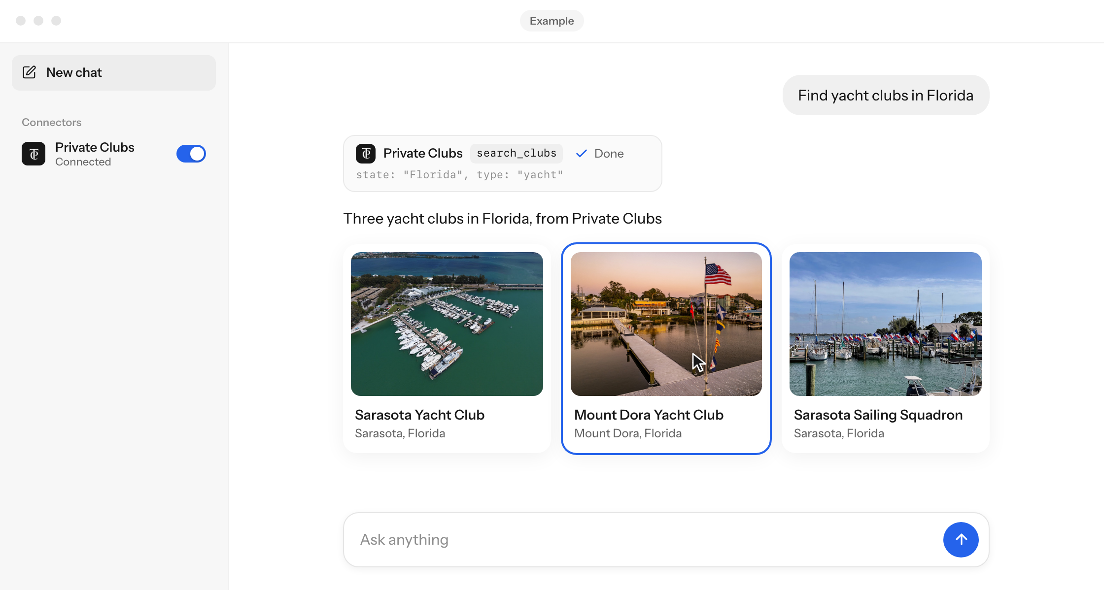Click the New chat compose icon

tap(30, 72)
